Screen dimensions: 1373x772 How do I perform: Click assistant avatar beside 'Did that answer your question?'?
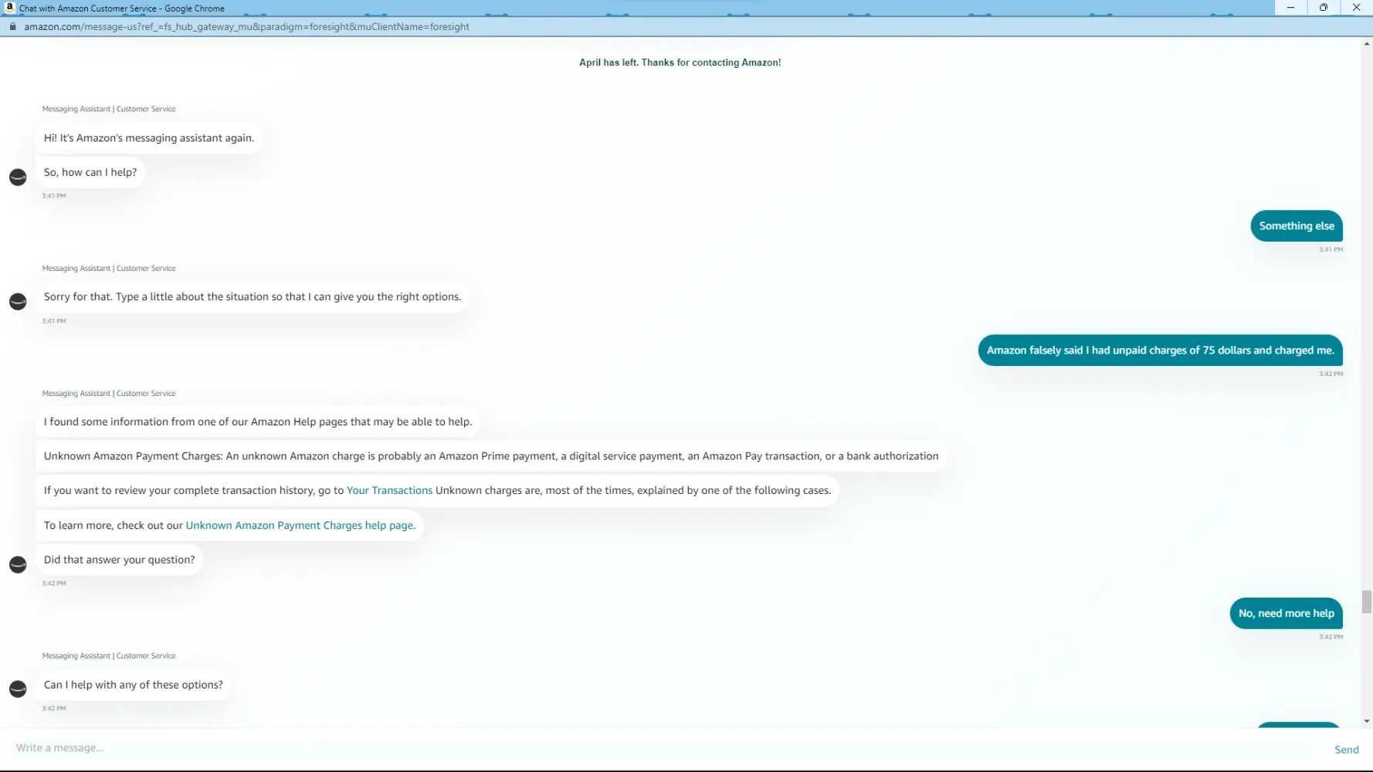(18, 565)
